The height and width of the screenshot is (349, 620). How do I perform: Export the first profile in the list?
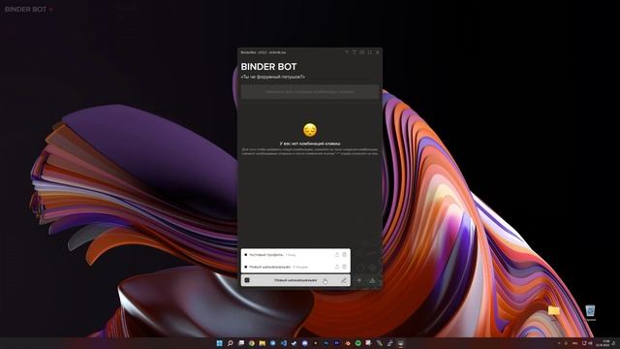coord(337,255)
